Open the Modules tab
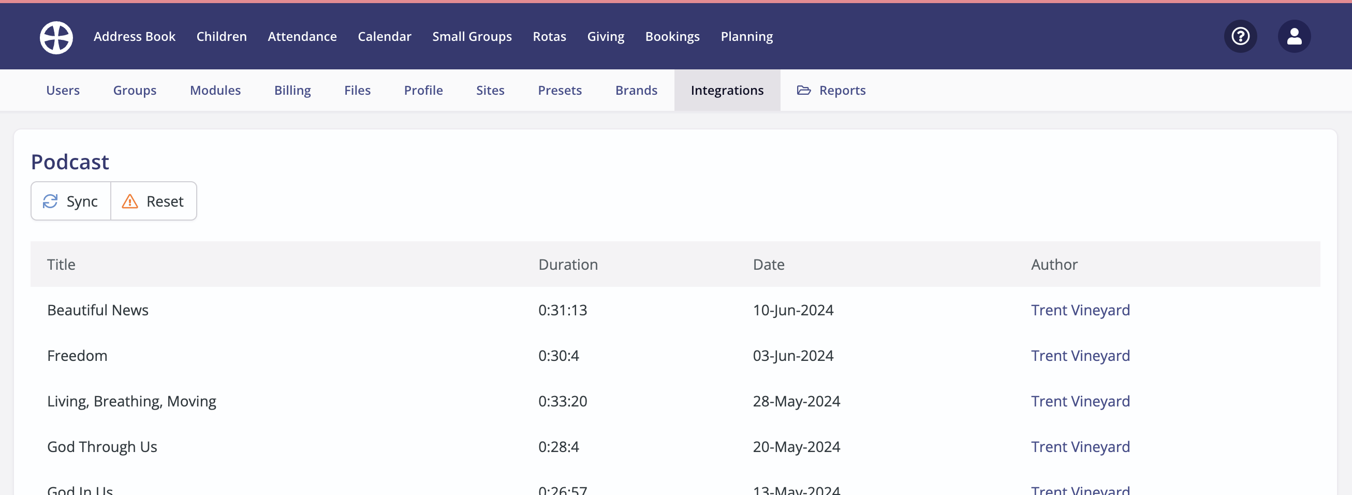 coord(215,90)
